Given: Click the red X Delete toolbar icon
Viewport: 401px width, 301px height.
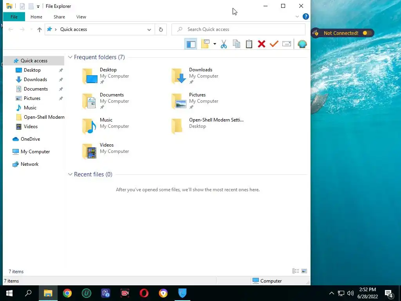Looking at the screenshot, I should 261,44.
